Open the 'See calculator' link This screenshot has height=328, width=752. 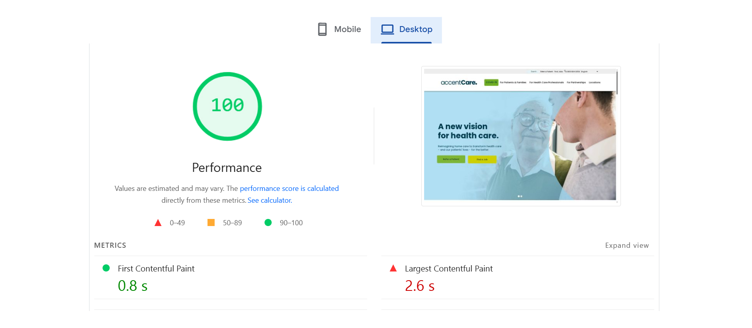269,200
